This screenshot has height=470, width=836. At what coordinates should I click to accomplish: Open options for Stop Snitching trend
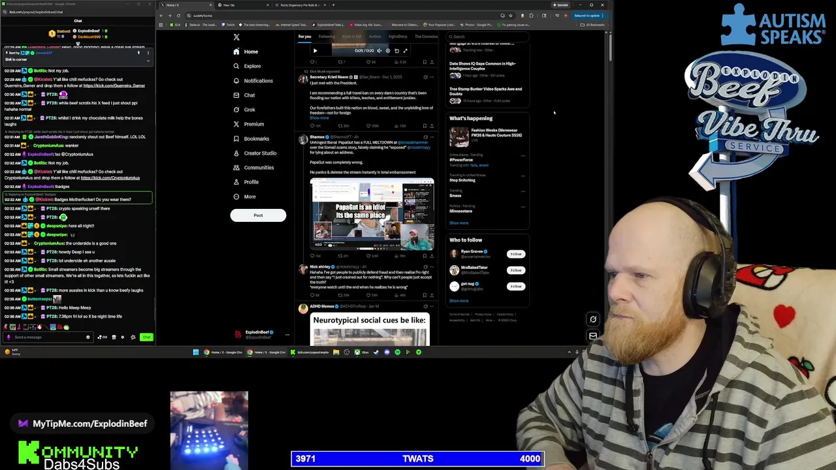coord(522,176)
